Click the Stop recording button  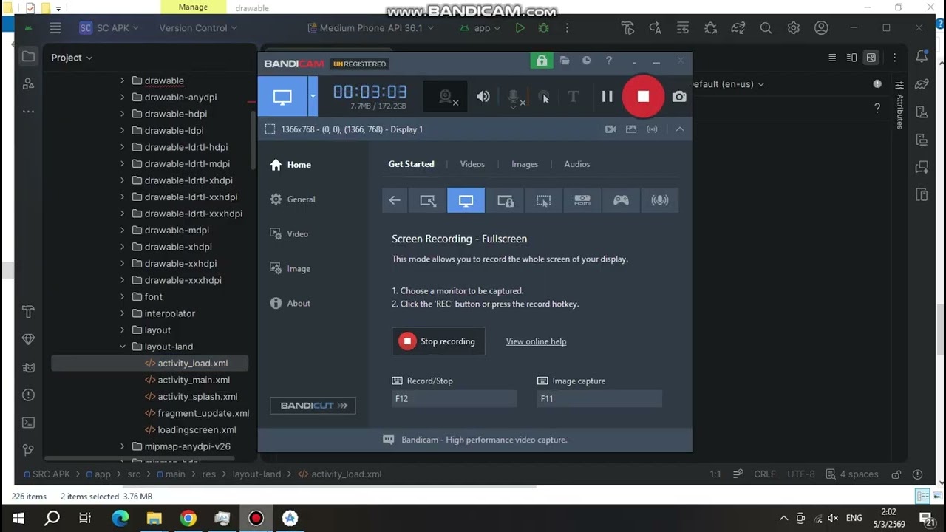[438, 341]
